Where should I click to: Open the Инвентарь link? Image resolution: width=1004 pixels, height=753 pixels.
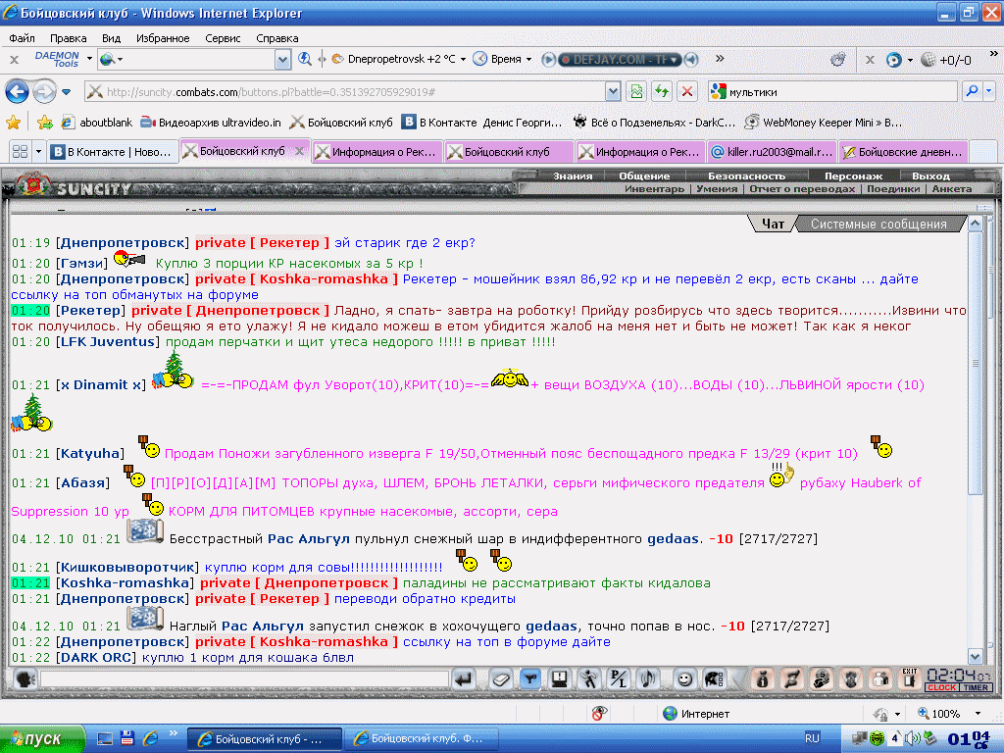[x=654, y=189]
